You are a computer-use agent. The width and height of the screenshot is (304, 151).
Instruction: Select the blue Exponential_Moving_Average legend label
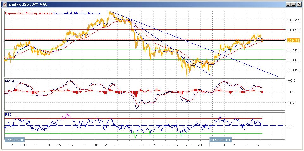[77, 13]
